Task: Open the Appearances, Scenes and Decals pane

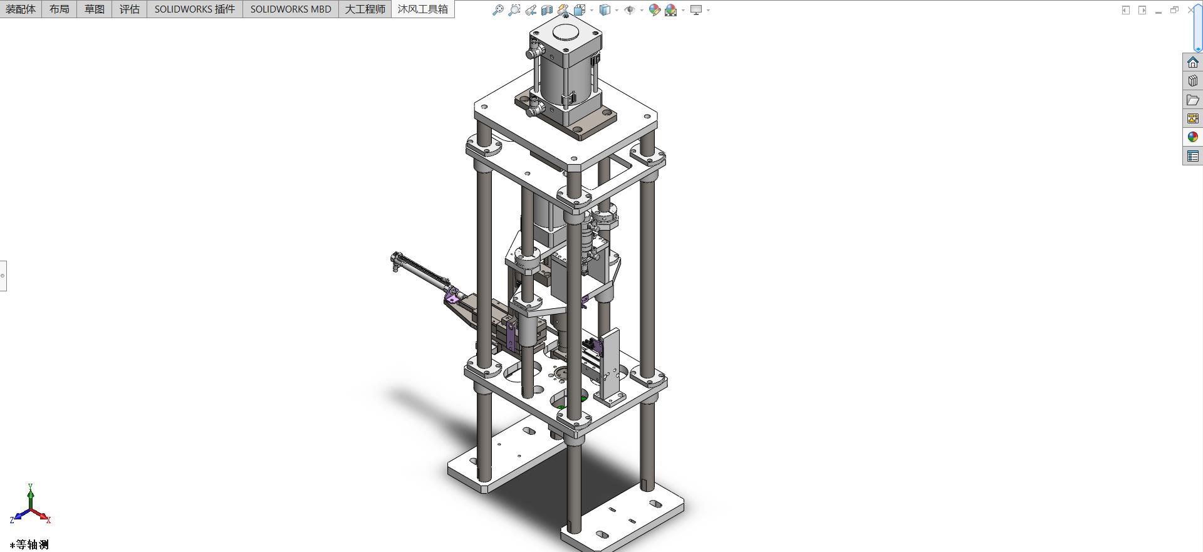Action: pos(1193,137)
